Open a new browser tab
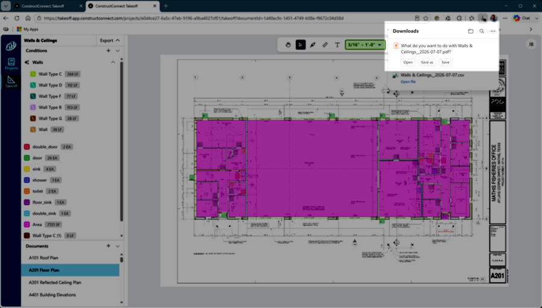The image size is (542, 308). (x=166, y=6)
